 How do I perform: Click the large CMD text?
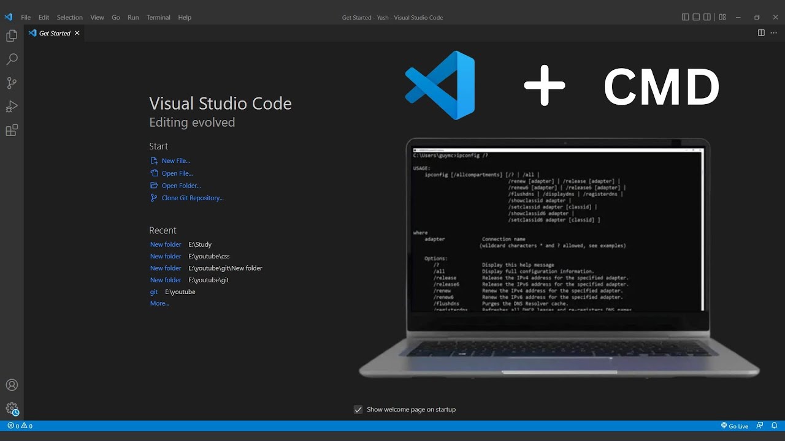(x=662, y=88)
